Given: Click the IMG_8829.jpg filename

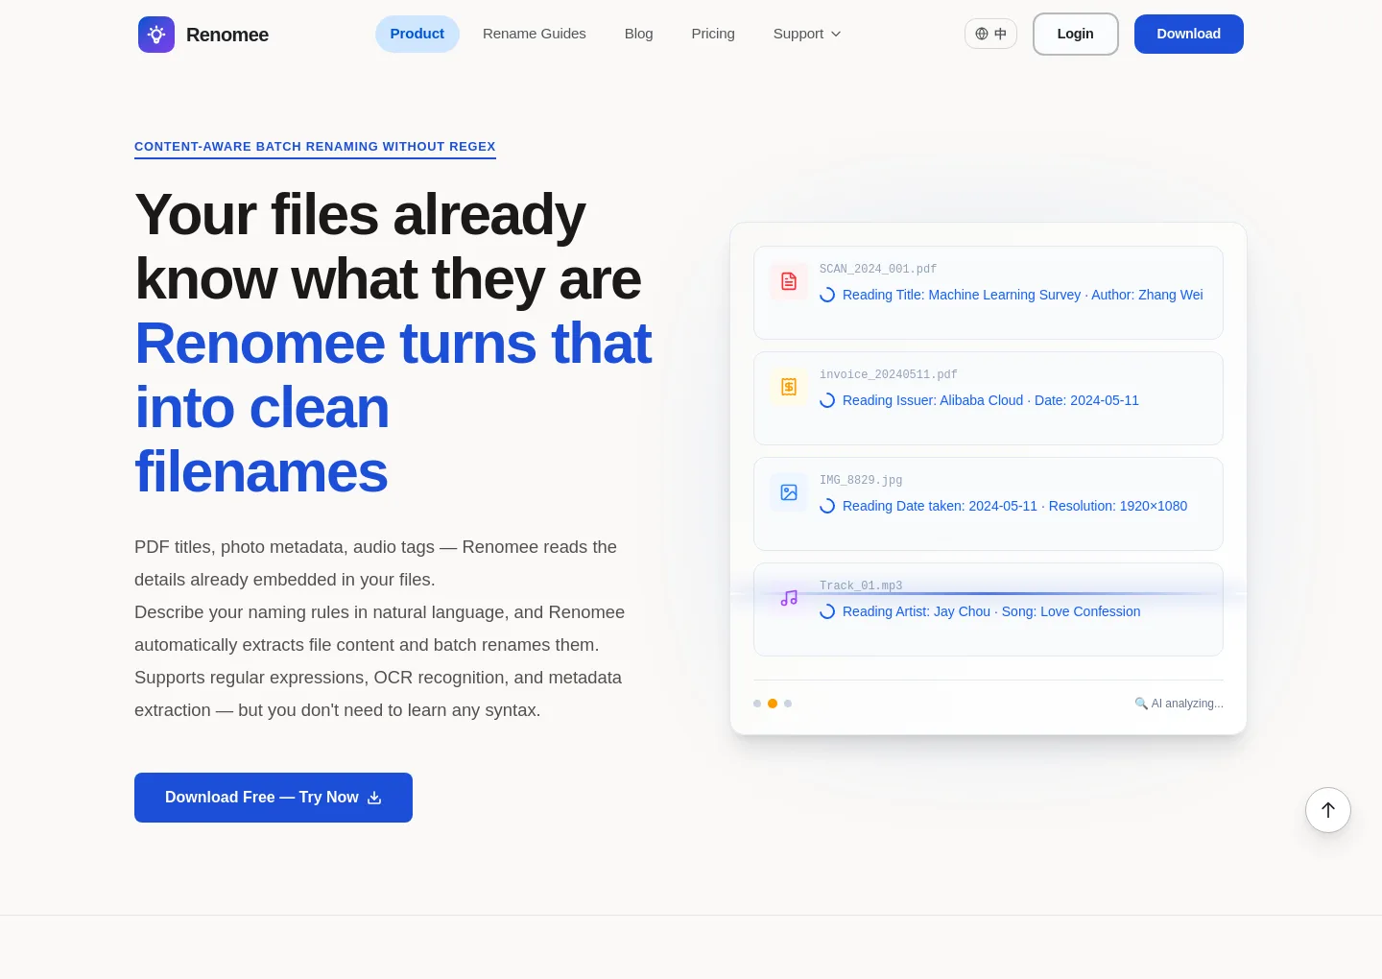Looking at the screenshot, I should point(861,480).
